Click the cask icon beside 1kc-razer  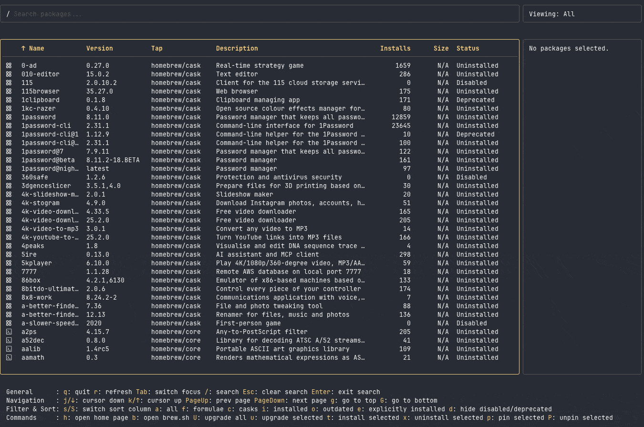point(9,108)
